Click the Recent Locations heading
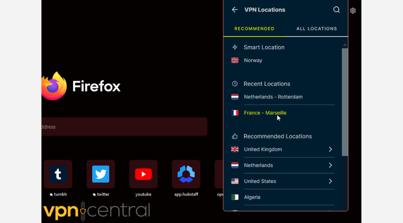Screen dimensions: 403x223 click(267, 84)
